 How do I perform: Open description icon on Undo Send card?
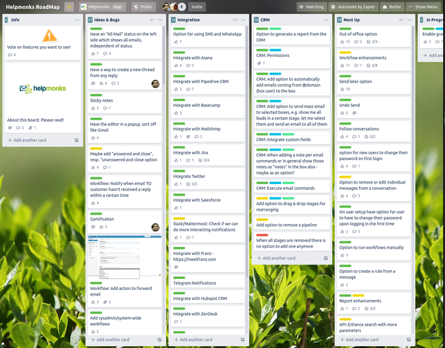pos(354,113)
